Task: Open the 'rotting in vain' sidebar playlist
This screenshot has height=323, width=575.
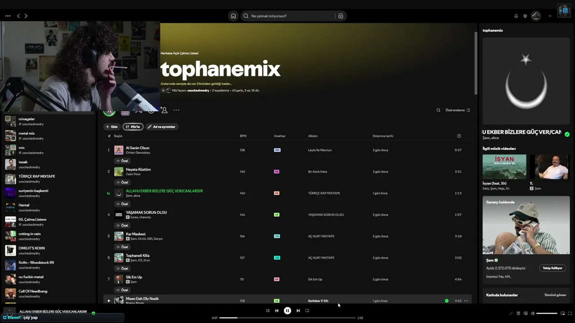Action: coord(49,236)
